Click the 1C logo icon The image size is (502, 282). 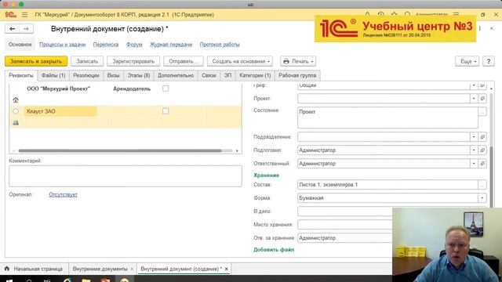pyautogui.click(x=10, y=15)
